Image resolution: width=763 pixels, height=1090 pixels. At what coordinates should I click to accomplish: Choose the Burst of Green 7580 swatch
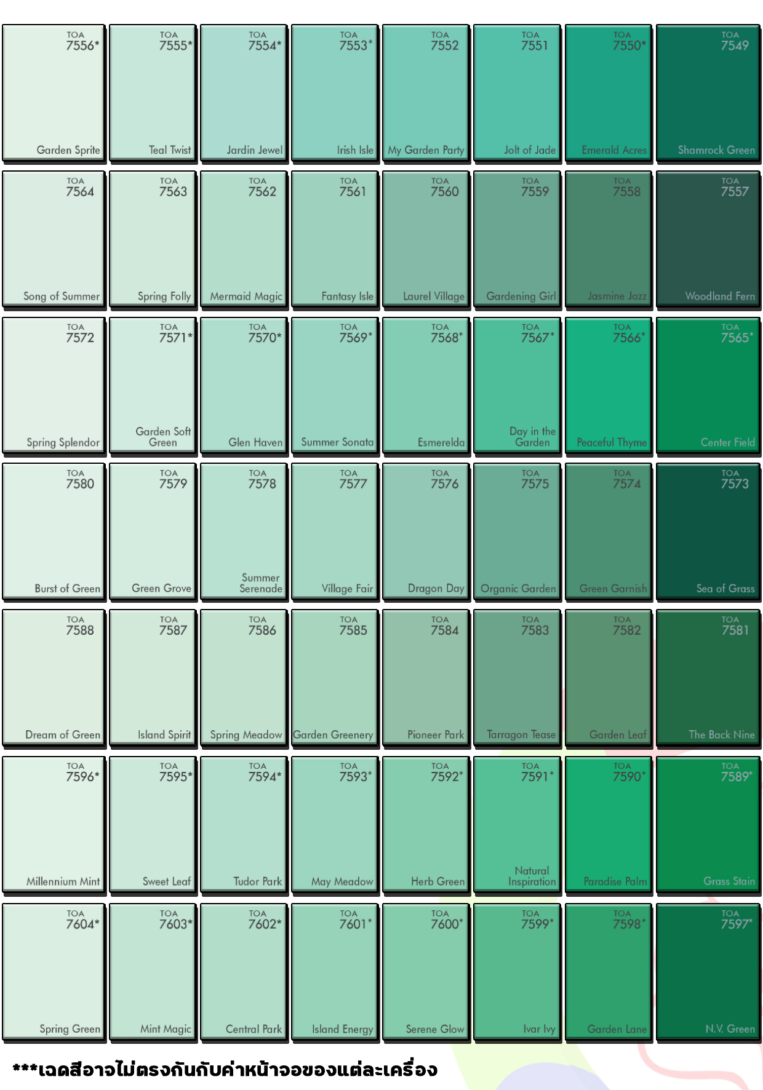[x=54, y=531]
